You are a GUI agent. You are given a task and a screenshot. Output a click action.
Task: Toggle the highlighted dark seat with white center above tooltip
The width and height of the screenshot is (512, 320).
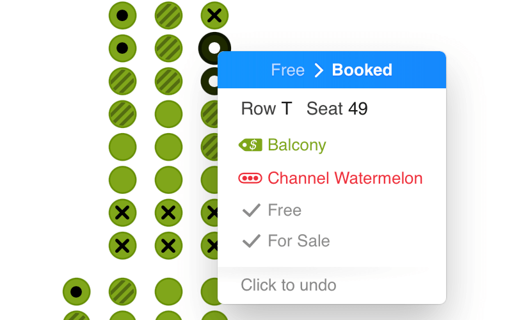pos(214,47)
